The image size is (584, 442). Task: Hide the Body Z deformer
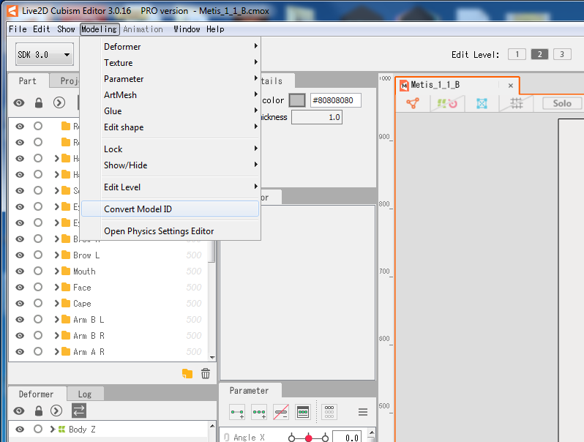(x=20, y=430)
